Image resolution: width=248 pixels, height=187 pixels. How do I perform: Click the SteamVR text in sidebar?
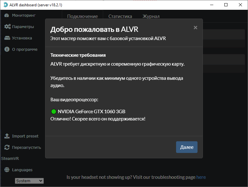click(10, 158)
